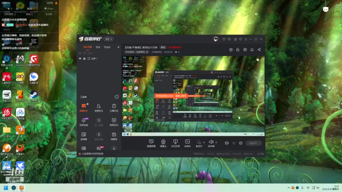This screenshot has width=342, height=192.
Task: Open the message bubble icon in title bar
Action: point(229,39)
